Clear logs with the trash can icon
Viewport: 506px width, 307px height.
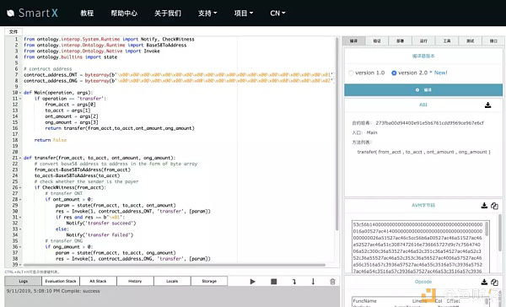[x=333, y=282]
